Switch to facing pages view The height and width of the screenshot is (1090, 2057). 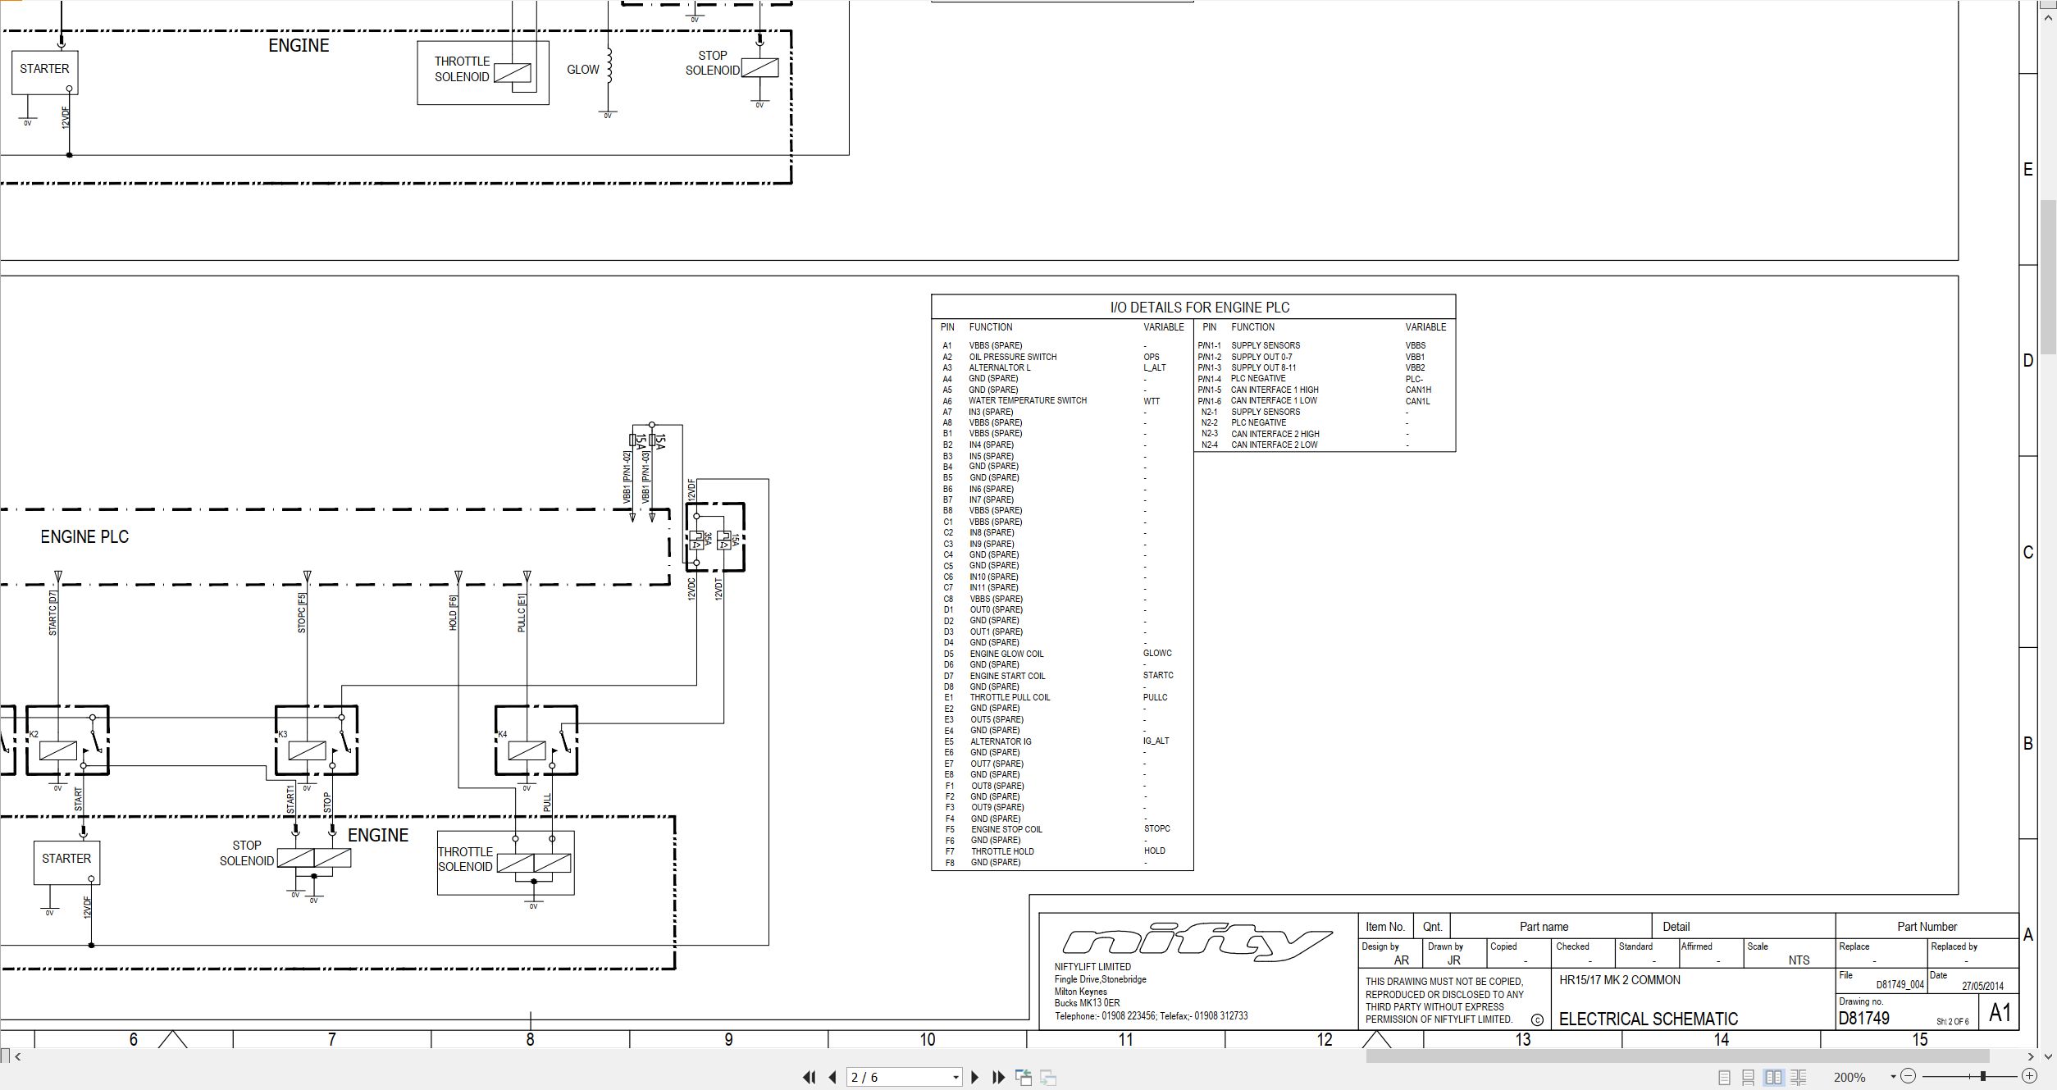[x=1773, y=1077]
